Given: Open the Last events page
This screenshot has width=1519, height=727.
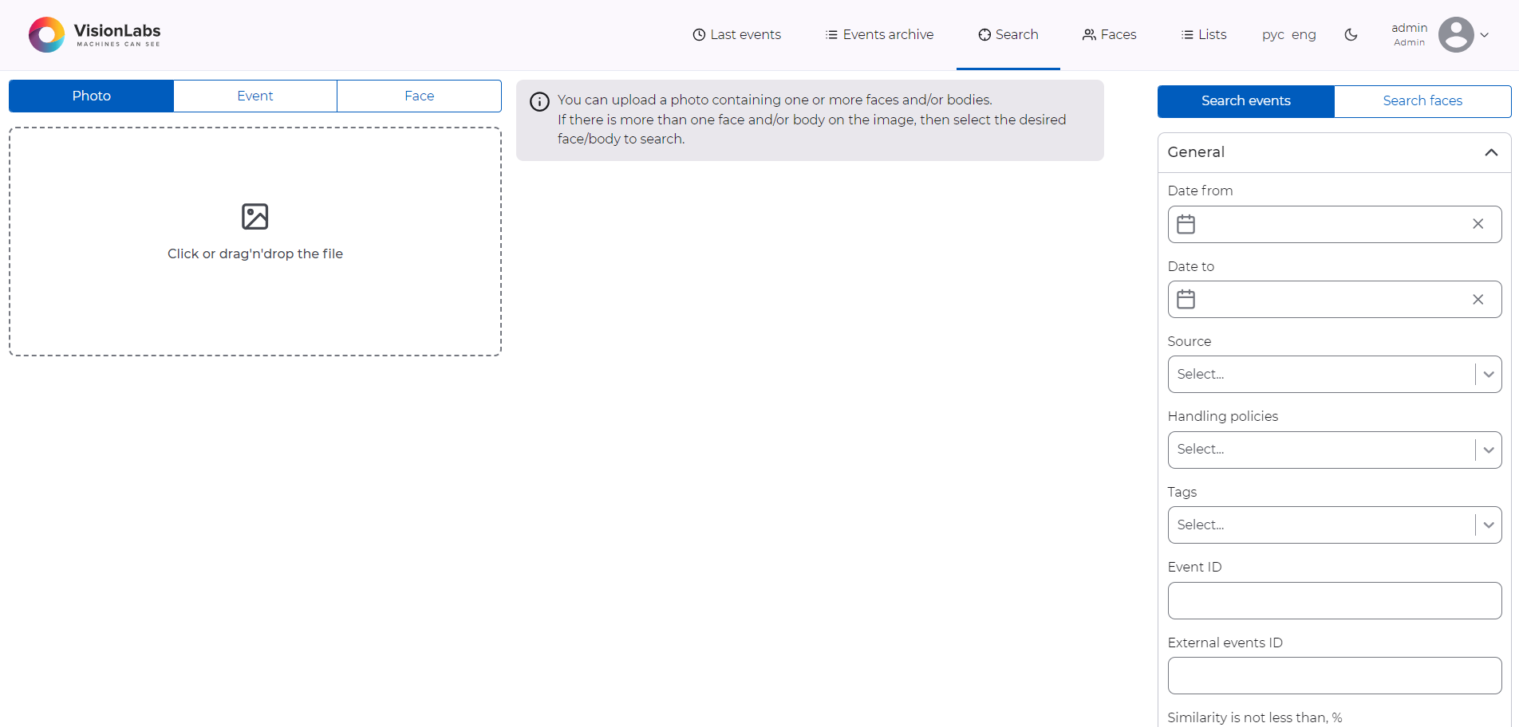Looking at the screenshot, I should 736,34.
